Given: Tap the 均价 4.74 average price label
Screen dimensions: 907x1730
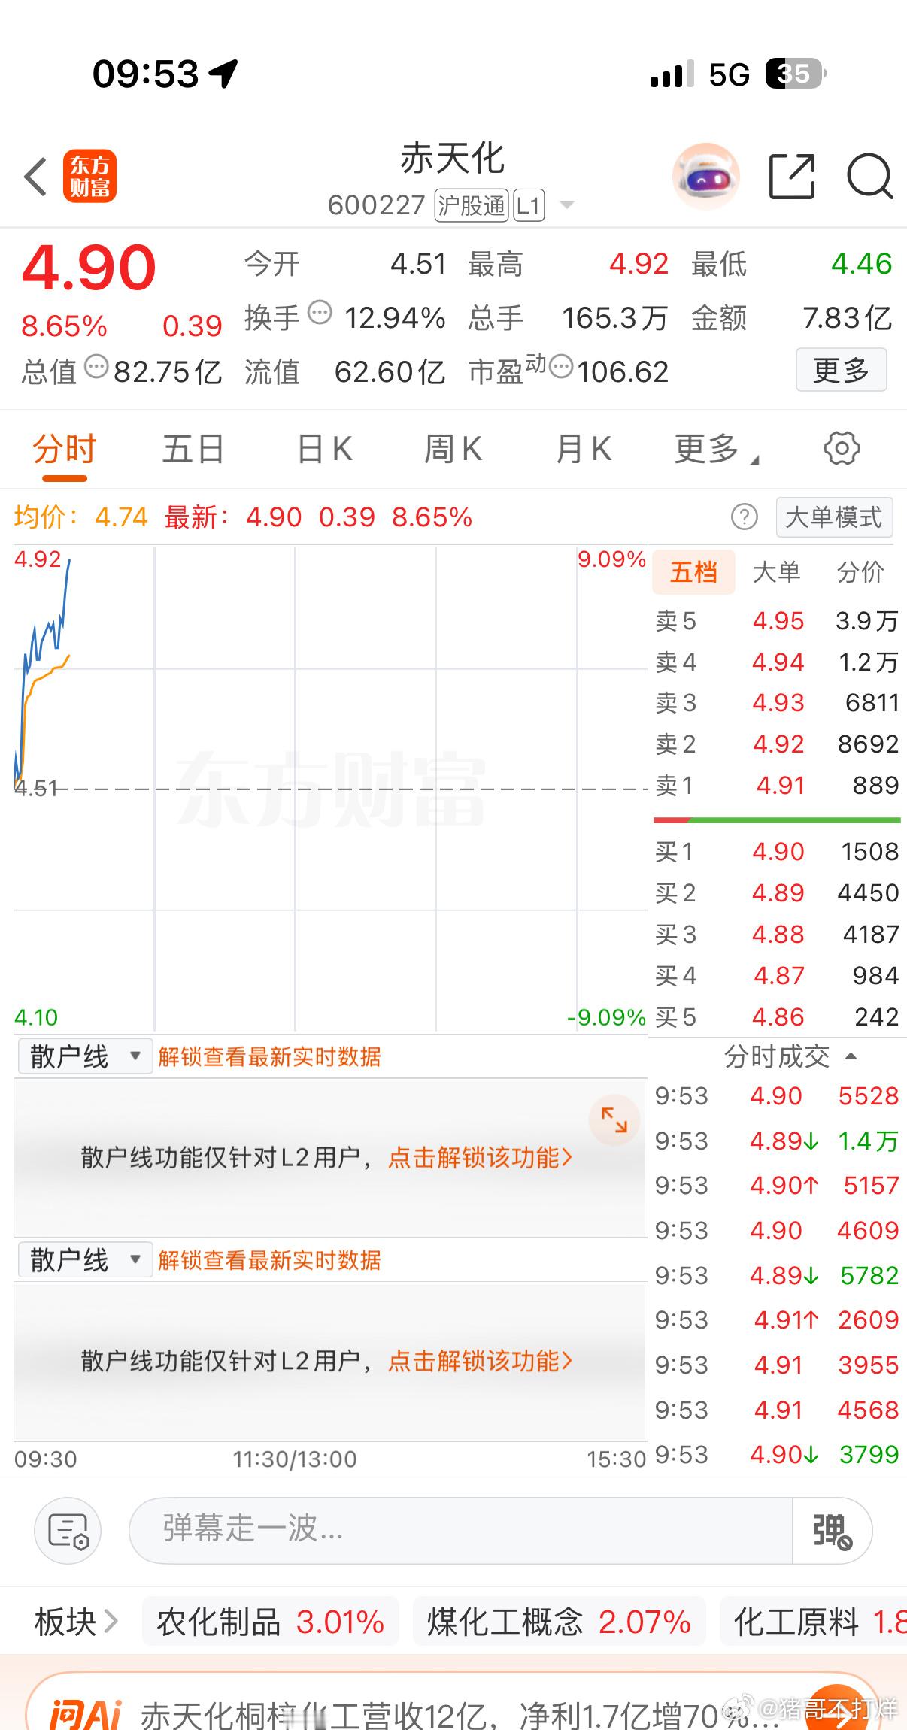Looking at the screenshot, I should (81, 517).
